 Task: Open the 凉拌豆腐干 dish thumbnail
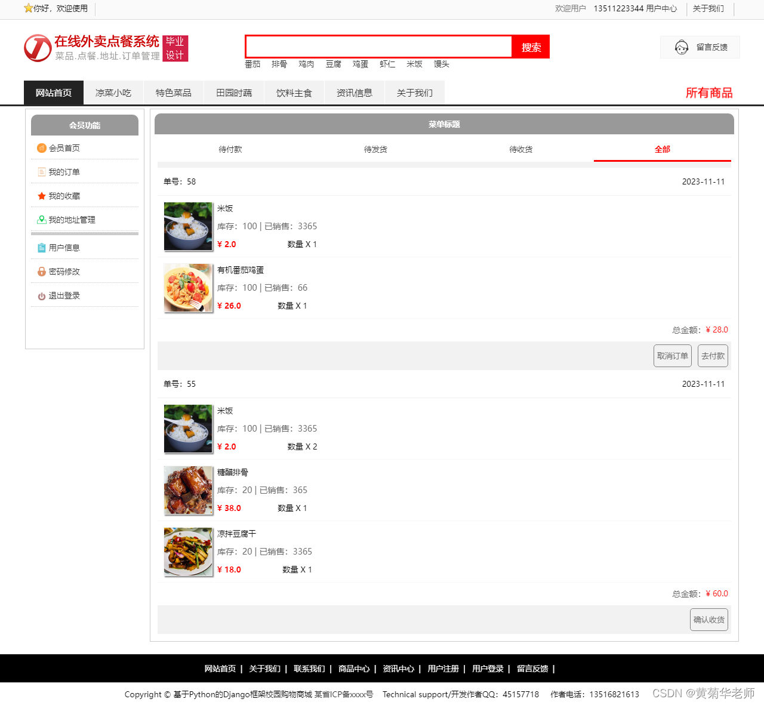188,552
